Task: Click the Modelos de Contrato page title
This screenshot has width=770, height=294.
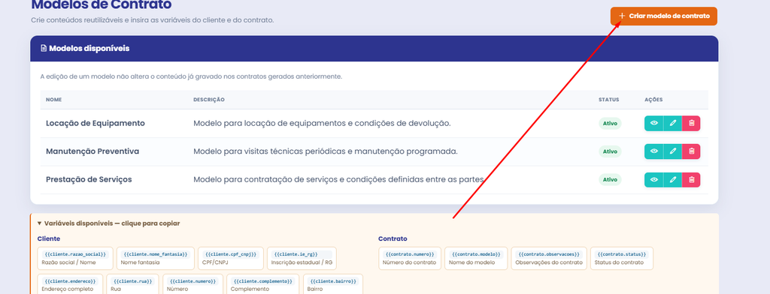Action: (102, 5)
